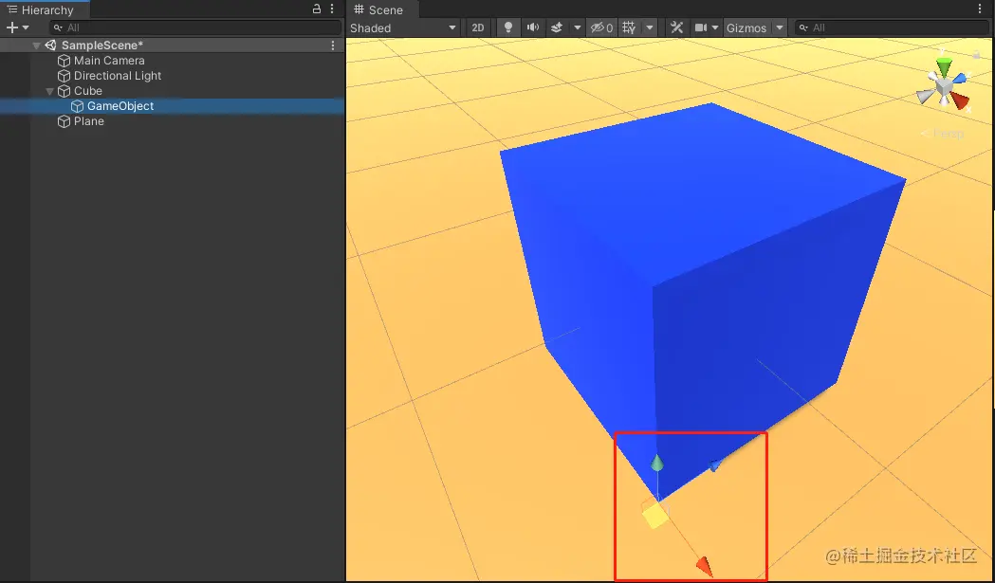Click the Main Camera cube icon
The height and width of the screenshot is (583, 995).
coord(64,61)
